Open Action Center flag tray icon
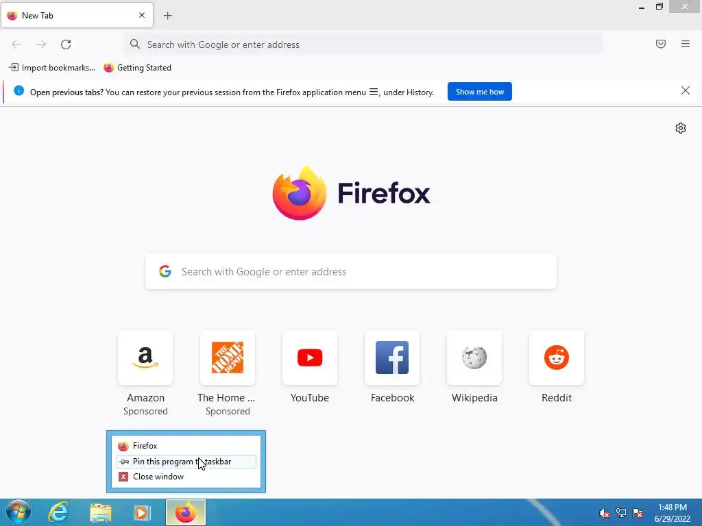Screen dimensions: 702x526 (x=638, y=513)
